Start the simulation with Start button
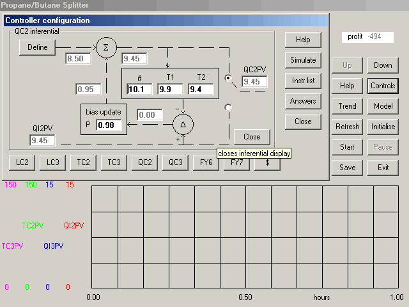 click(x=348, y=147)
